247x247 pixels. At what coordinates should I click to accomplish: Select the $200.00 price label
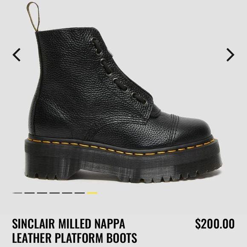pos(215,224)
